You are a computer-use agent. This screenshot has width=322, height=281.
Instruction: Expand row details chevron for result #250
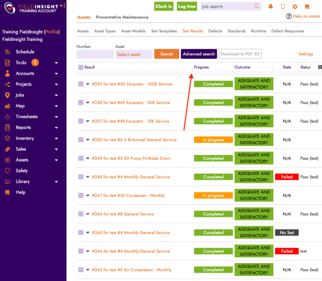pos(88,140)
